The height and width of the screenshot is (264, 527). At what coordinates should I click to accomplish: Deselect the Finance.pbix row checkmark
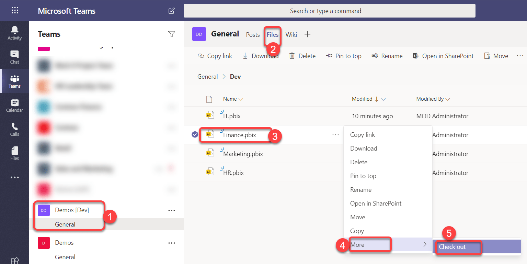195,135
